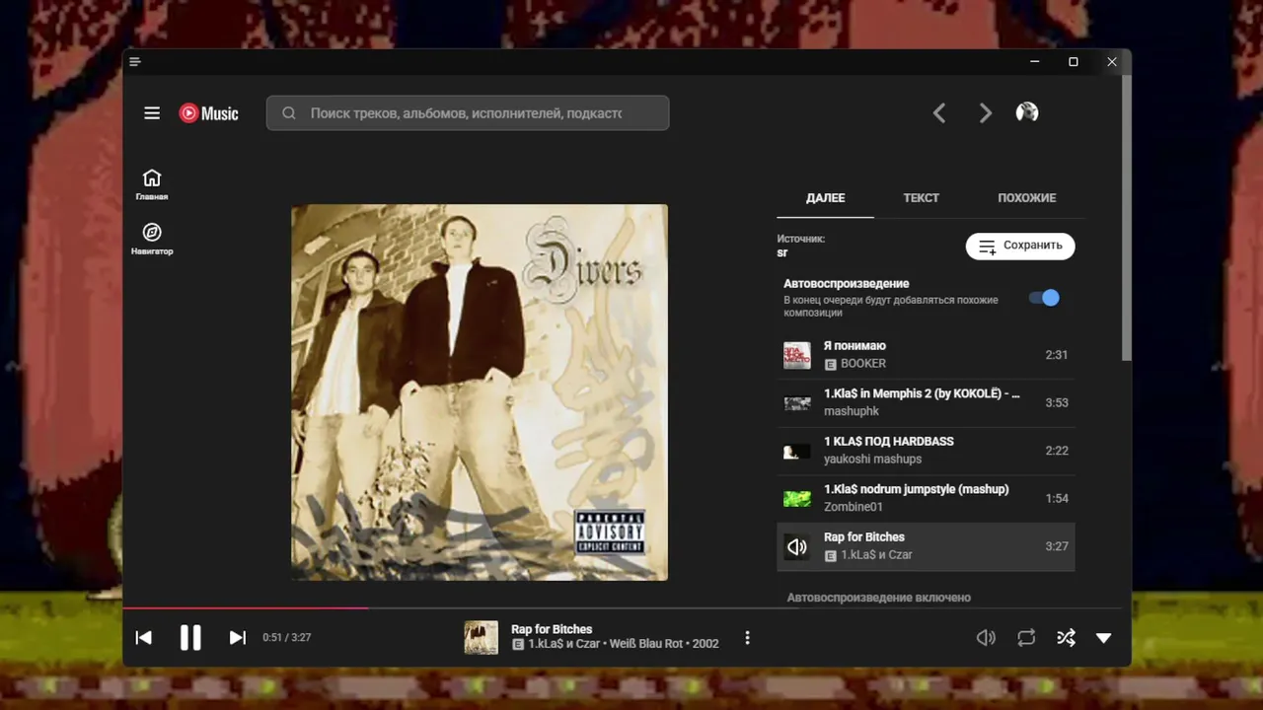Maximize the YouTube Music window

pyautogui.click(x=1074, y=62)
